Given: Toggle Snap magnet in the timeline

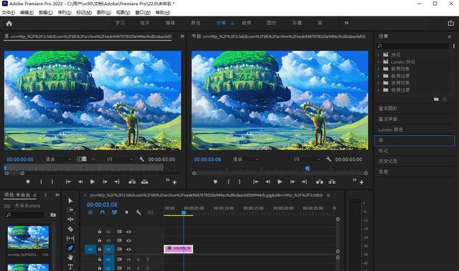Looking at the screenshot, I should coord(102,212).
